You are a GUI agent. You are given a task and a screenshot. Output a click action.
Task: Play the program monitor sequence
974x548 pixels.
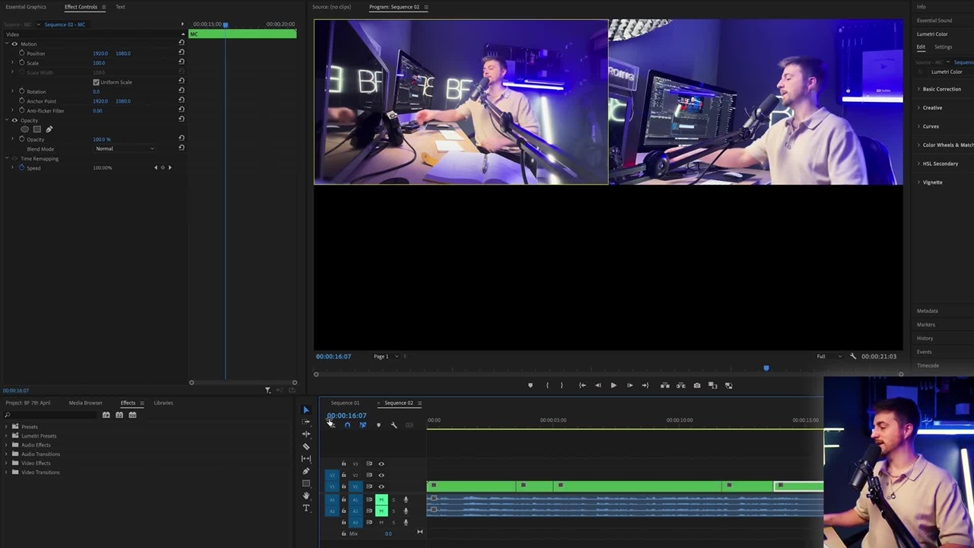click(x=613, y=386)
